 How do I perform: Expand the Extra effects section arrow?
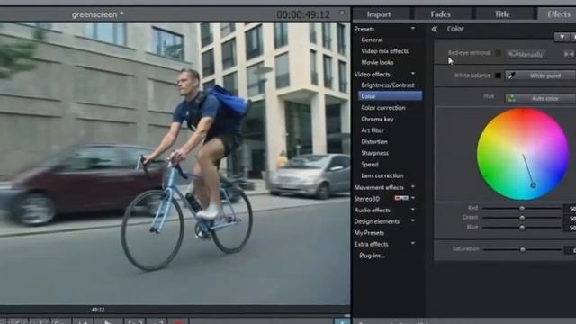coord(413,243)
